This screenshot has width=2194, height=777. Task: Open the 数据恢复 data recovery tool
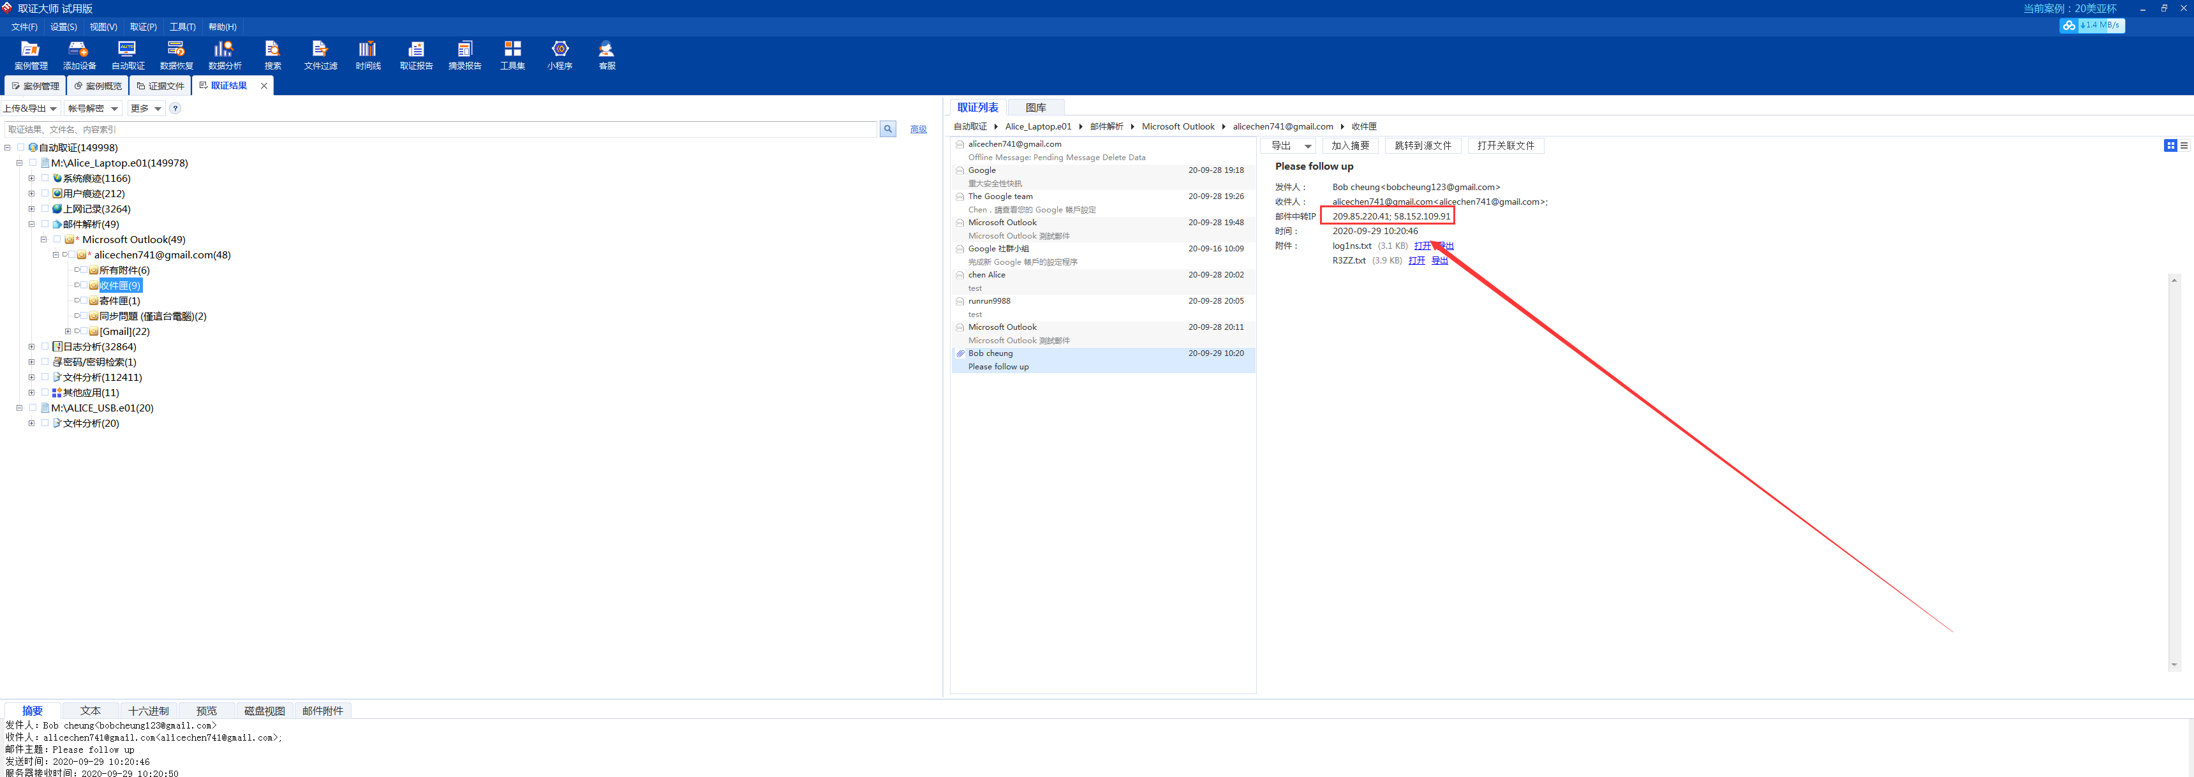click(176, 54)
